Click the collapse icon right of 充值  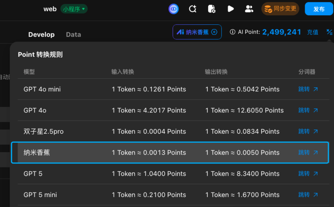click(329, 32)
